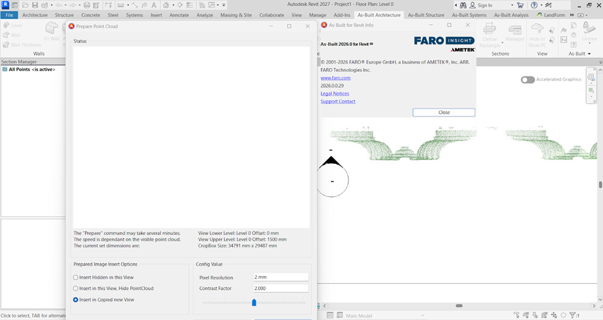
Task: Expand the As-Built panel dropdown arrow
Action: pos(589,54)
